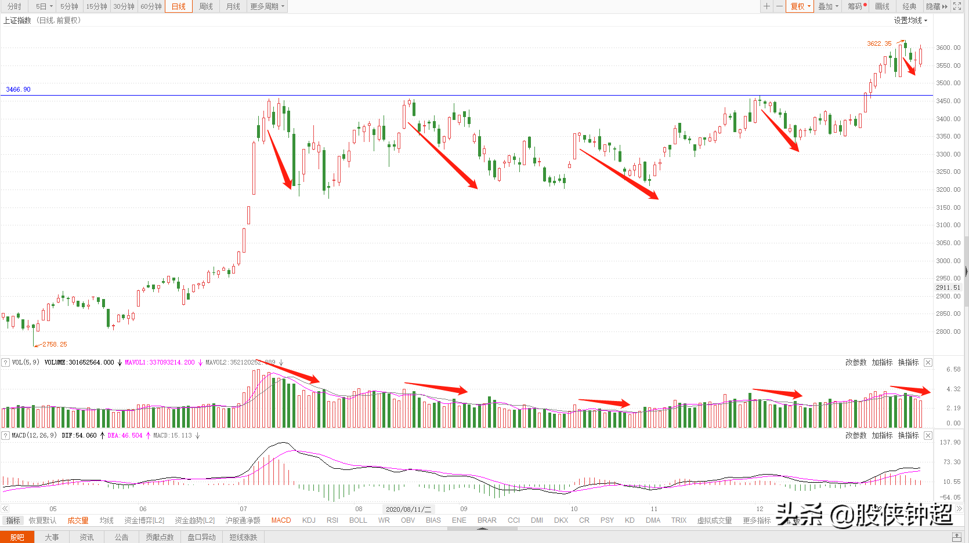Click the 指标 indicator button
Screen dimensions: 969x543
(x=13, y=520)
